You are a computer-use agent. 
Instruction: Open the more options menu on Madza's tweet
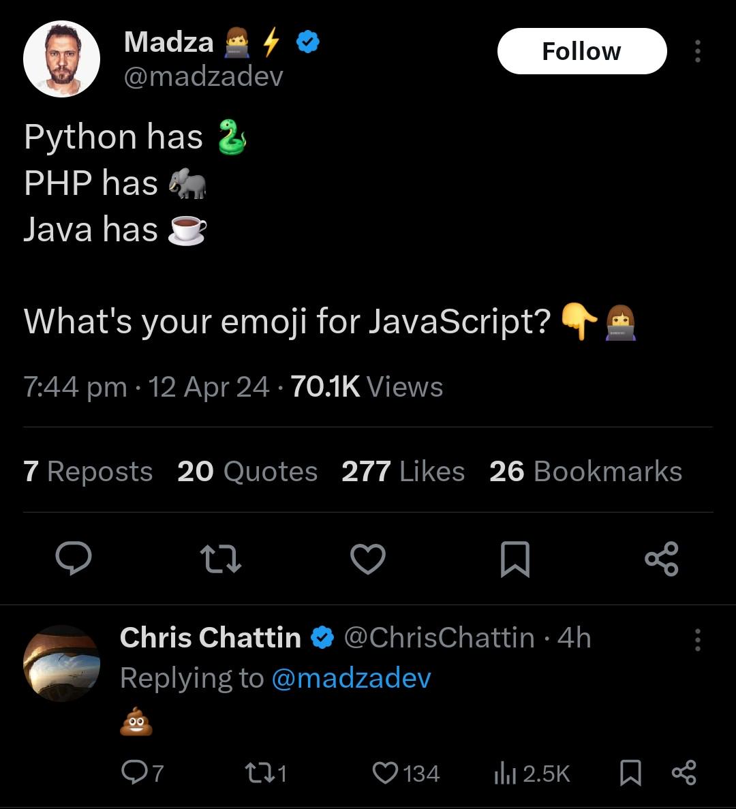pos(697,51)
